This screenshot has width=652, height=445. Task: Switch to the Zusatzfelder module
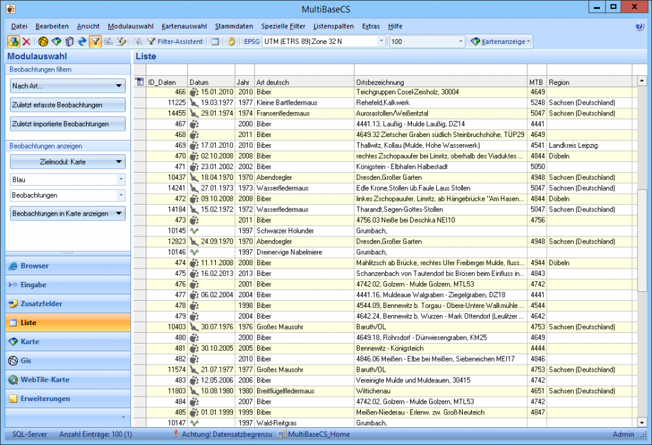pos(67,304)
